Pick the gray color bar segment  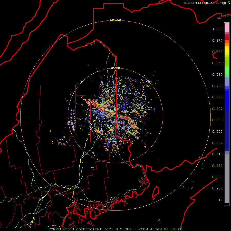(x=227, y=178)
